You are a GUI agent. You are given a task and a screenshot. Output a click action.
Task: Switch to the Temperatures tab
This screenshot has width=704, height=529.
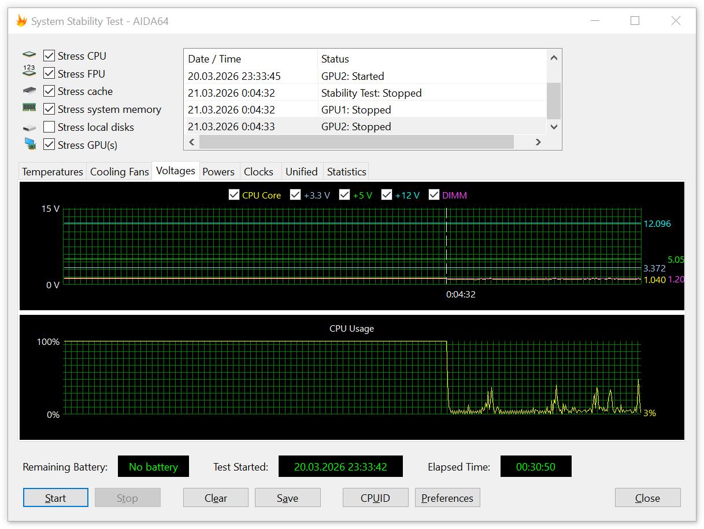coord(53,171)
